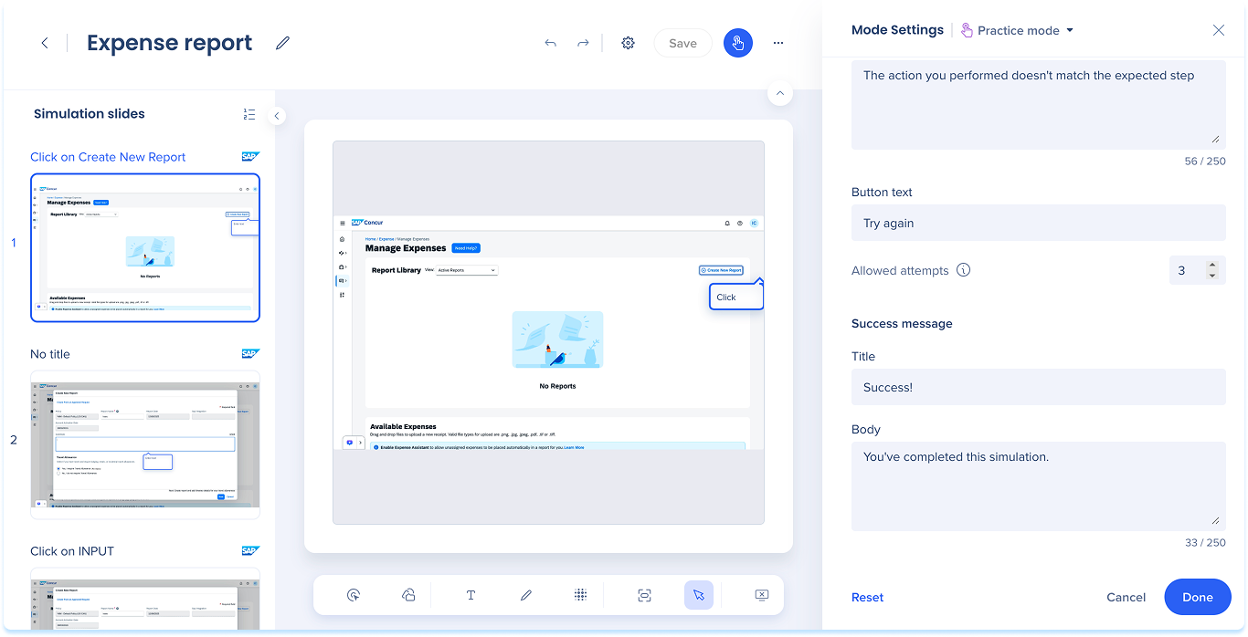
Task: Click the Reset link
Action: click(867, 597)
